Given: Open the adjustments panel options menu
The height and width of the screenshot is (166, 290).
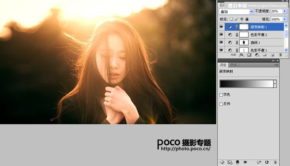Looking at the screenshot, I should [276, 65].
